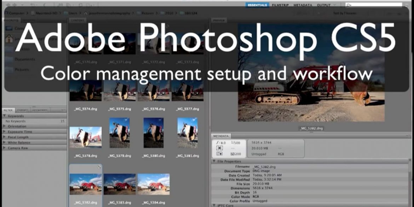Select the _MG_5383.dng thumbnail image
The height and width of the screenshot is (207, 414).
tap(120, 184)
